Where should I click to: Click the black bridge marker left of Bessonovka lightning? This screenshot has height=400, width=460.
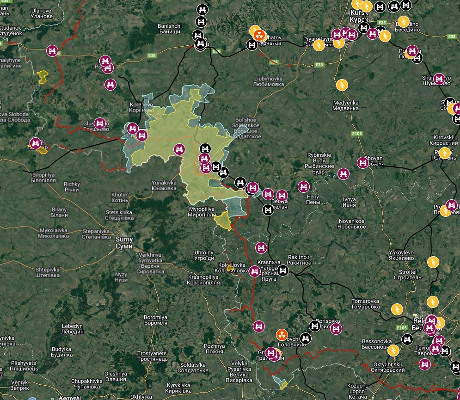[x=407, y=339]
